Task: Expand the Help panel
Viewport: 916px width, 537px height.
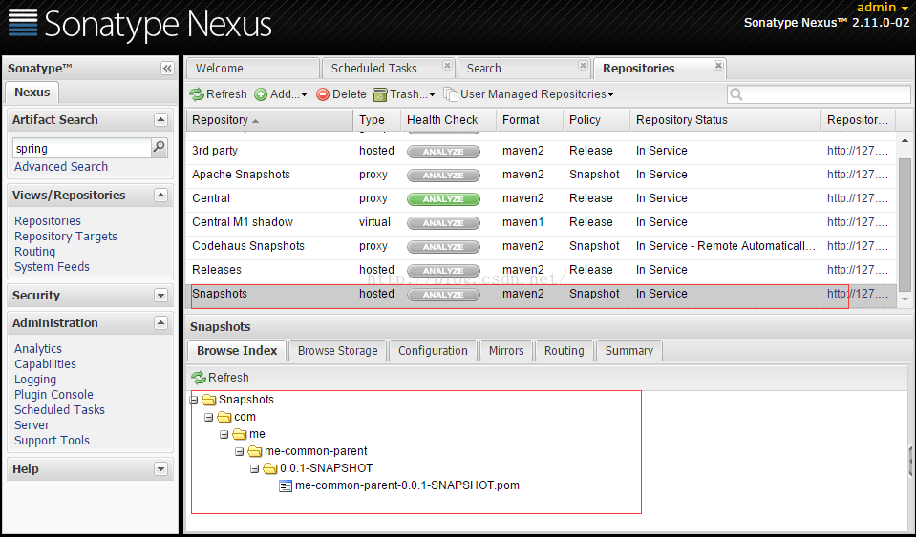Action: pos(160,468)
